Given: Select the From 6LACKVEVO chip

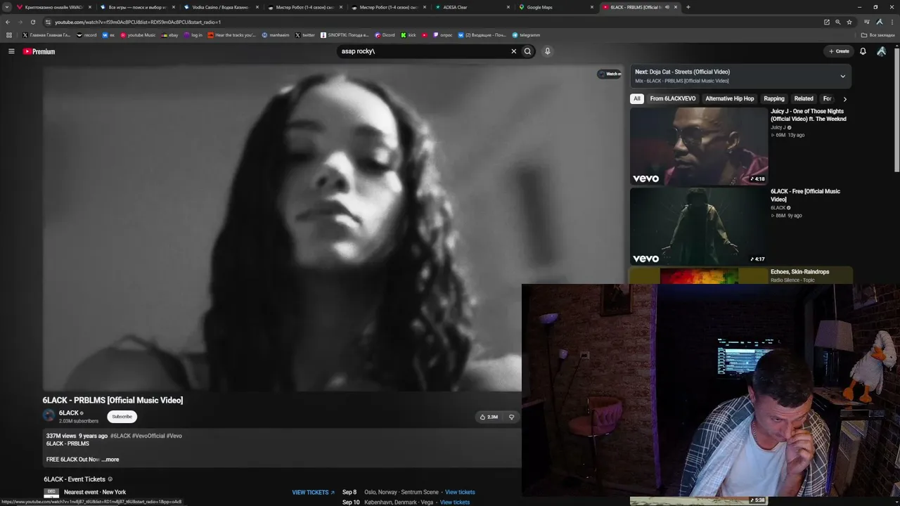Looking at the screenshot, I should tap(673, 99).
